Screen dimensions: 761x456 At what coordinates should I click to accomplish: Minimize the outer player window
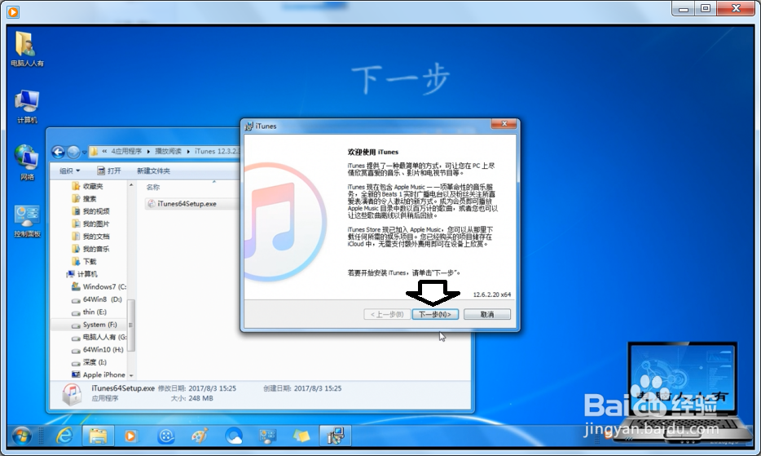coord(684,8)
